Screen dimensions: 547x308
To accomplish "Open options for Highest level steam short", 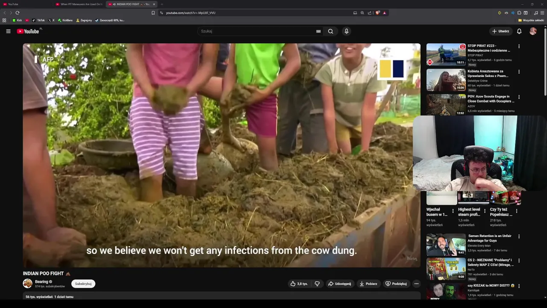I will (485, 211).
